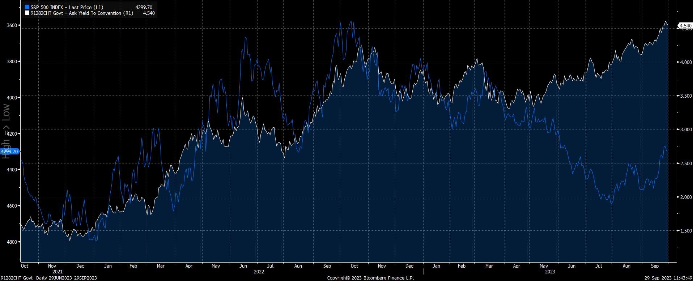
Task: Click the white 4.540 yield flag on the right axis
Action: click(x=685, y=26)
